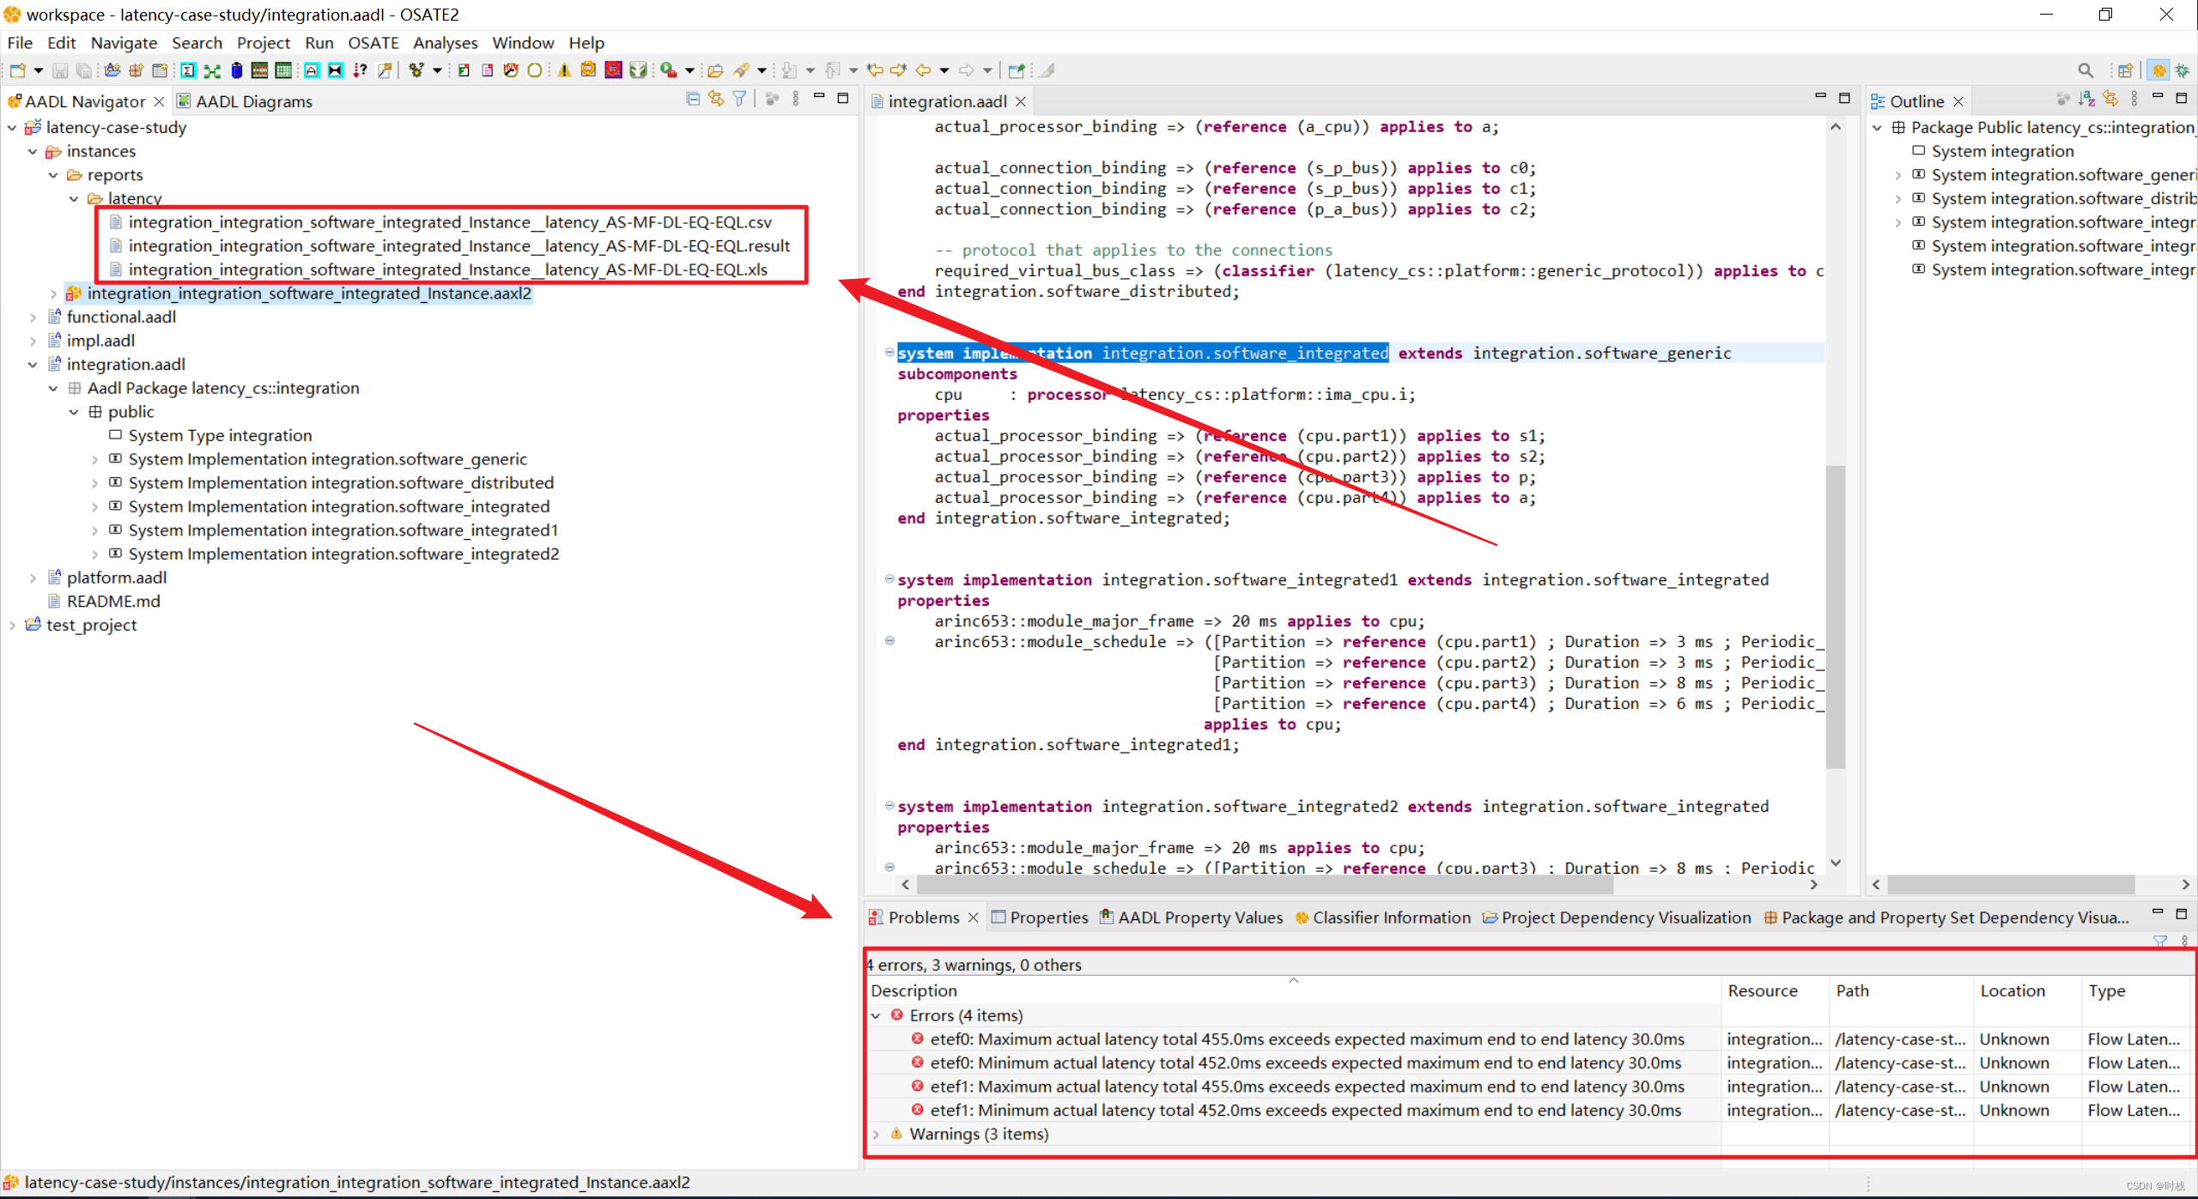Click the blue cylinder analysis toolbar icon
The image size is (2198, 1199).
tap(236, 70)
